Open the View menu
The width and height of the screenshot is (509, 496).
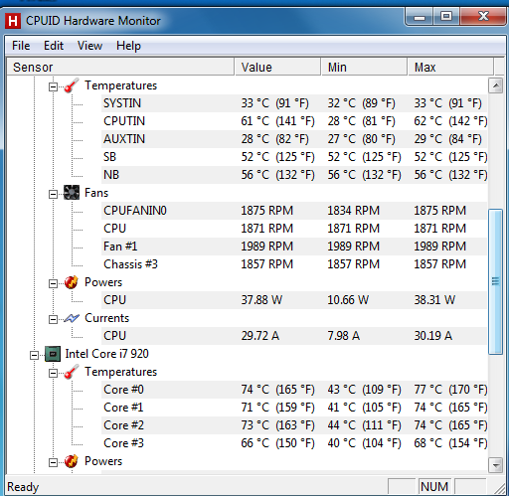89,46
